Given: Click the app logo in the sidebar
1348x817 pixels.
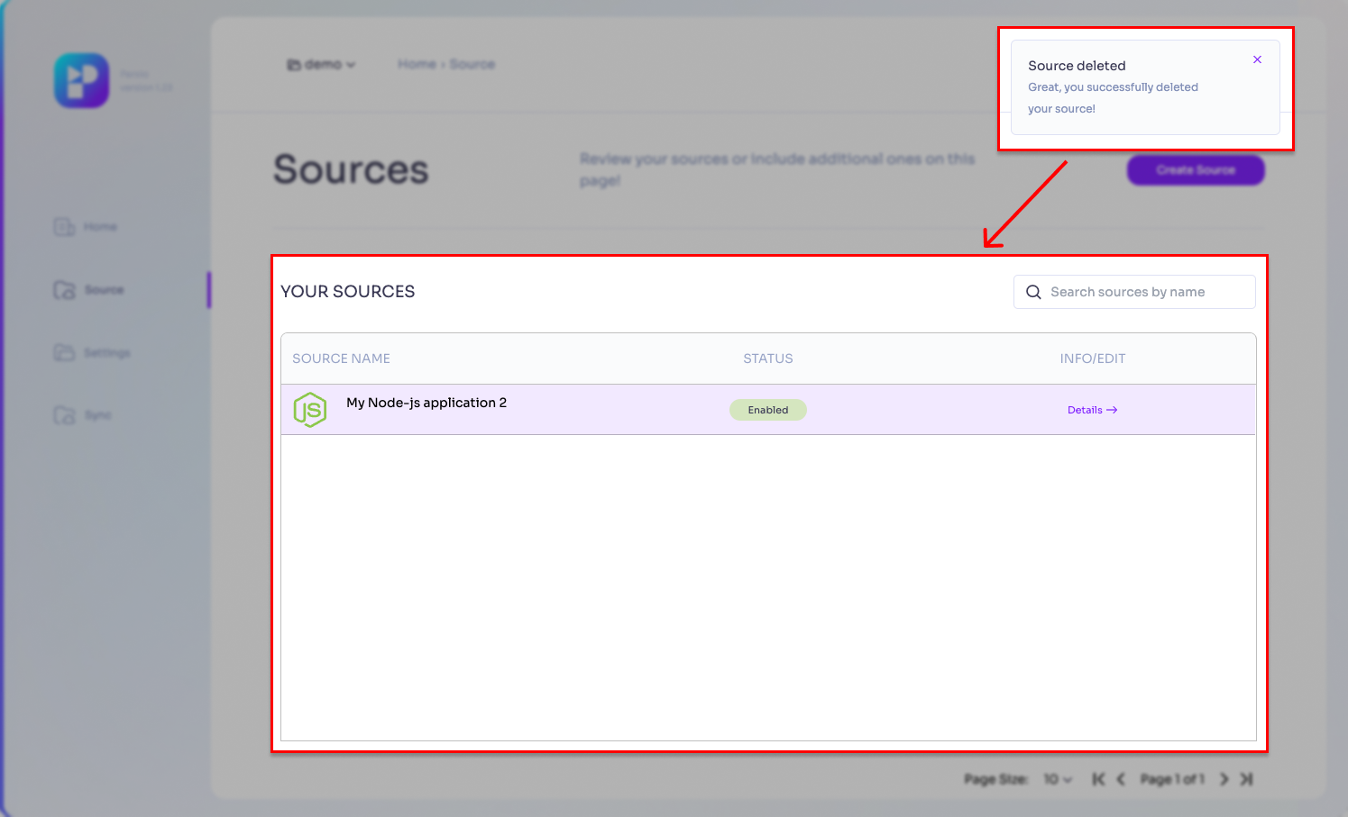Looking at the screenshot, I should pyautogui.click(x=81, y=81).
